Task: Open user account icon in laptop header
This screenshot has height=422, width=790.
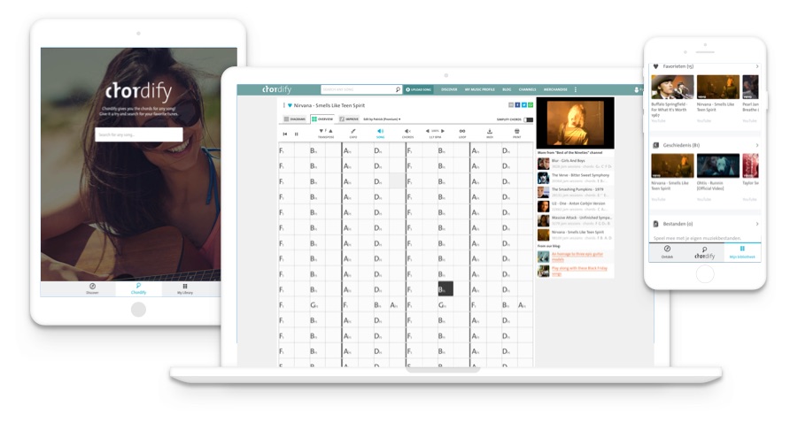Action: 637,89
